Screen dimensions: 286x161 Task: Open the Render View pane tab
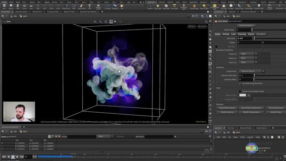(x=37, y=12)
